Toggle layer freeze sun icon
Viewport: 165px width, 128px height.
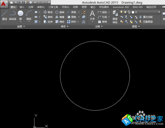tap(125, 12)
